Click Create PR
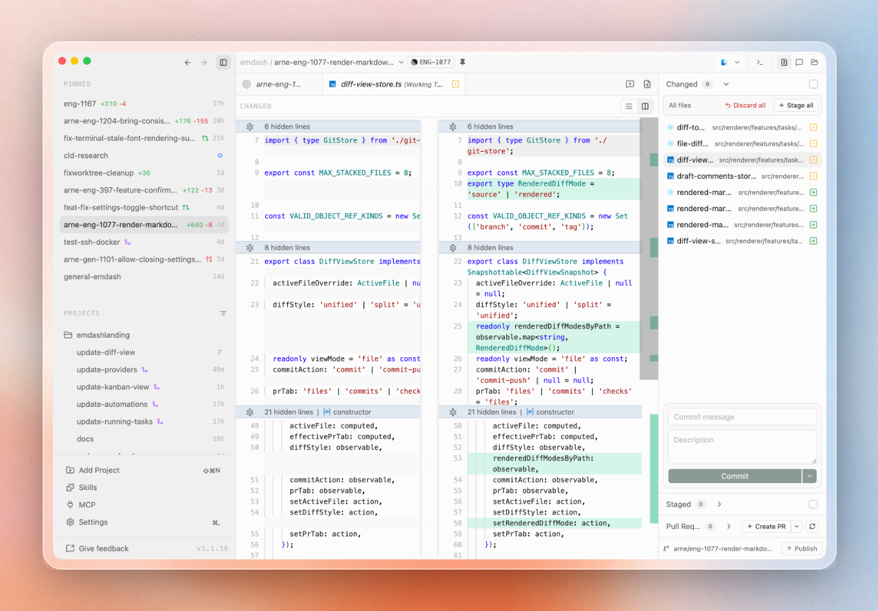 coord(766,526)
